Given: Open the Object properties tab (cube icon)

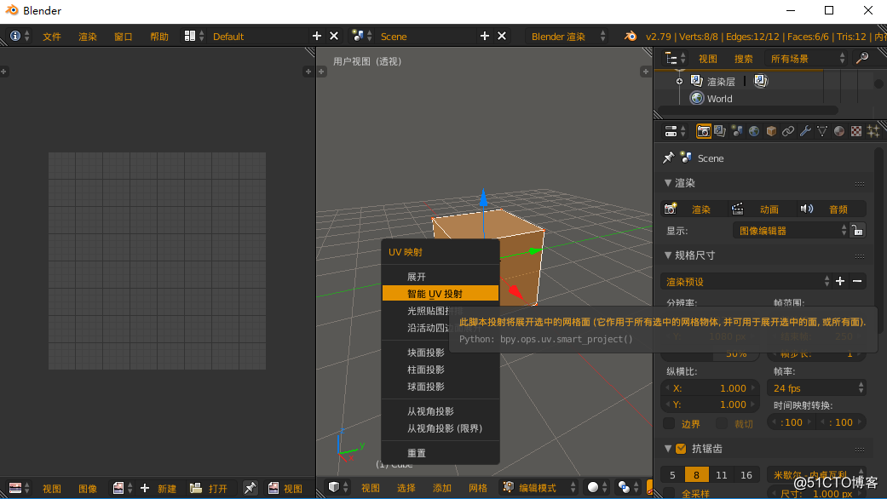Looking at the screenshot, I should [x=770, y=131].
